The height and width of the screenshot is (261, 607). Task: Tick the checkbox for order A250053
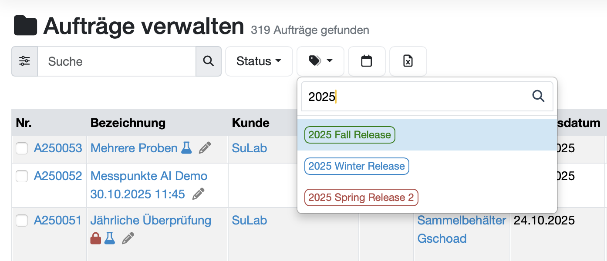point(22,148)
